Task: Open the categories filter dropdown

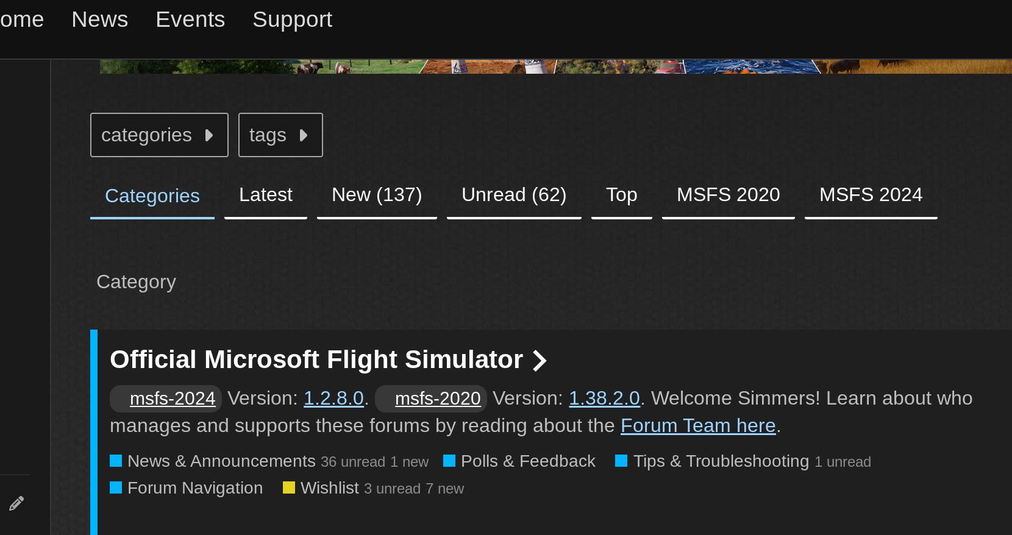Action: pos(159,135)
